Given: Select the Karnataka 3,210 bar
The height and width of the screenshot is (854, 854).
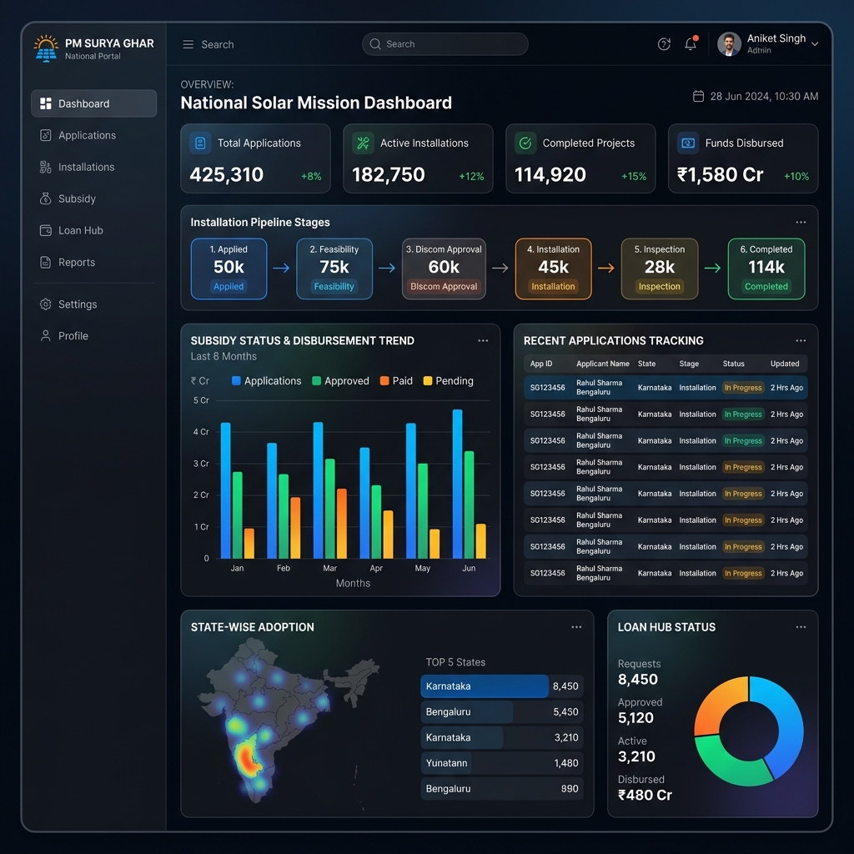Looking at the screenshot, I should click(501, 737).
